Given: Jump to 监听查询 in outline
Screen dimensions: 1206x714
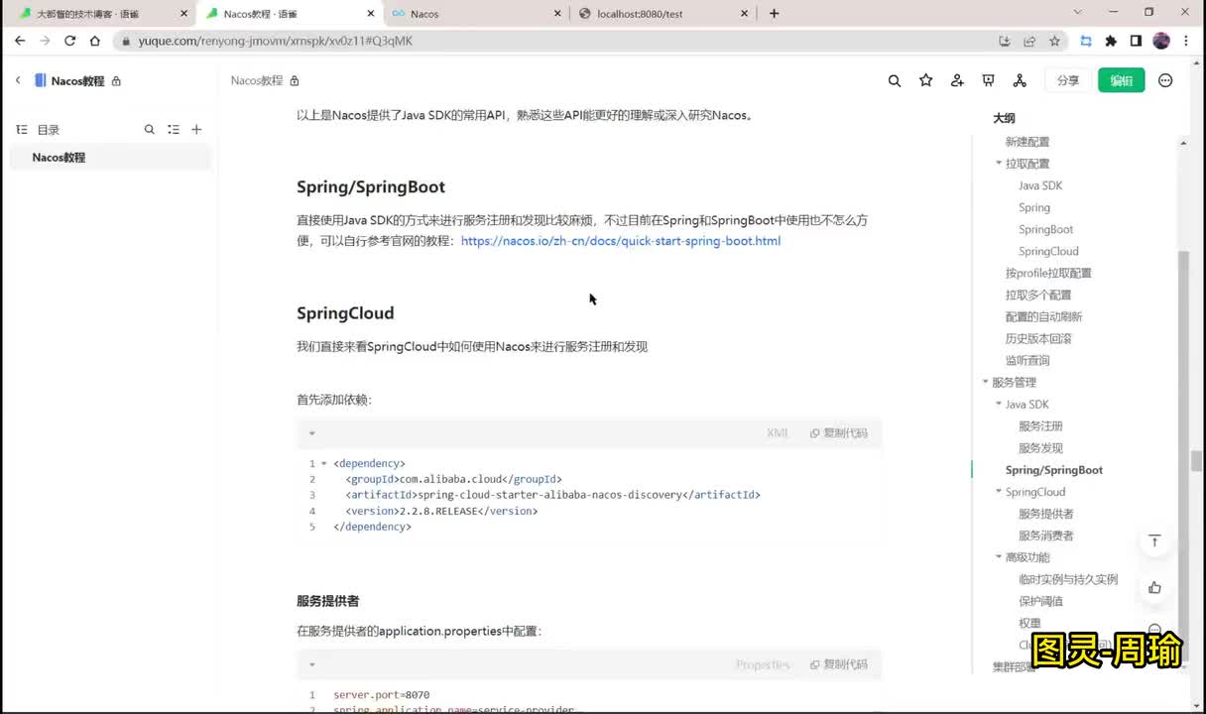Looking at the screenshot, I should [1027, 360].
